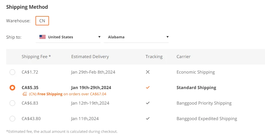265x137 pixels.
Task: Click the Carrier column header
Action: (x=183, y=57)
